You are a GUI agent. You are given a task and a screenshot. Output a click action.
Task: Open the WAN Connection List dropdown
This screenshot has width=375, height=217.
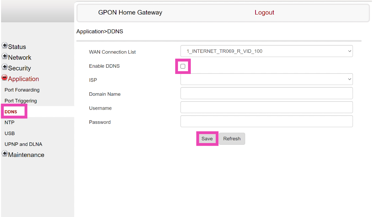click(x=266, y=51)
